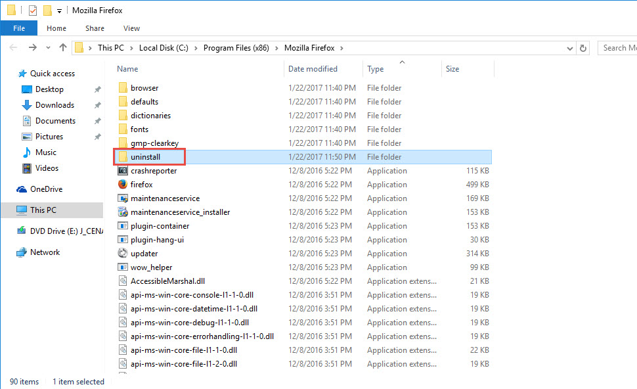Click This PC in address bar

pyautogui.click(x=111, y=48)
